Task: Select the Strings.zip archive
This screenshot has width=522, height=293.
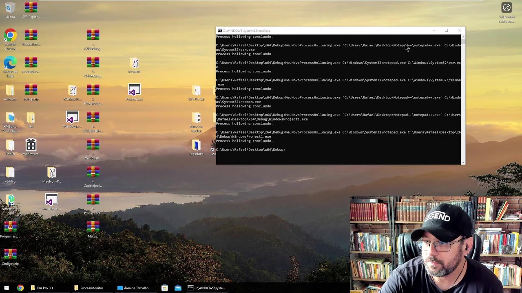Action: click(31, 90)
